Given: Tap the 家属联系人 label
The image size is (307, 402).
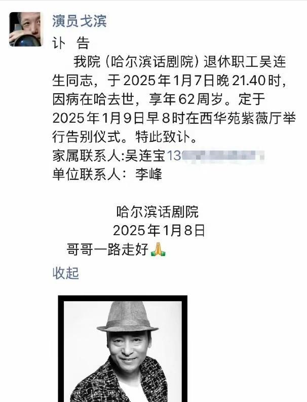Looking at the screenshot, I should tap(86, 155).
